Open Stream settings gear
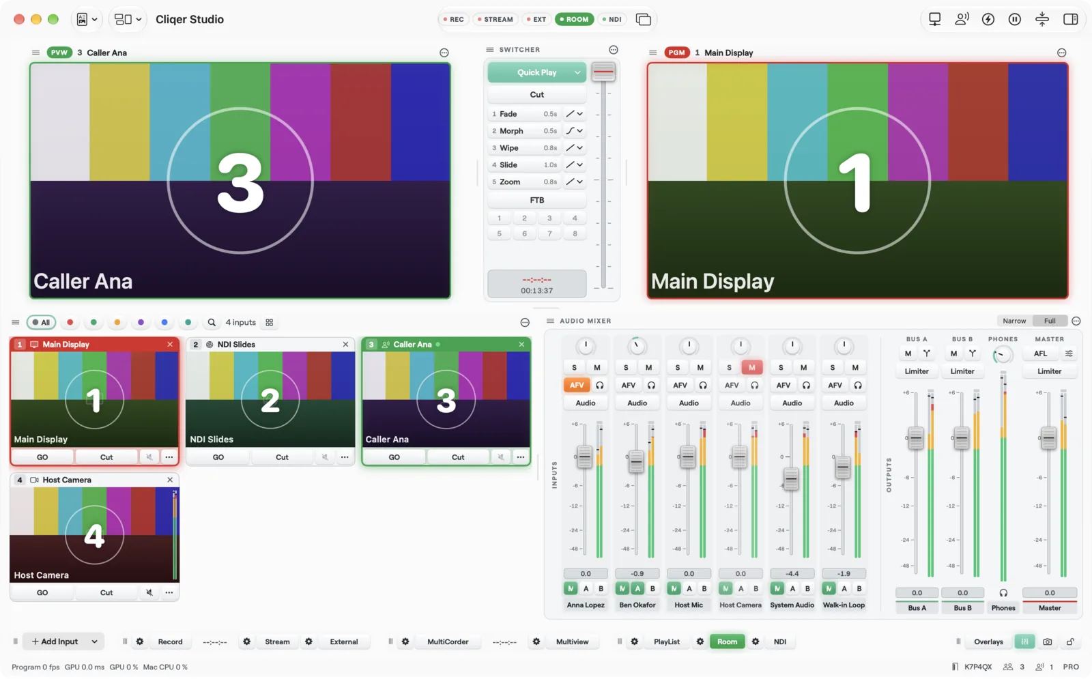Viewport: 1092px width, 679px height. (x=247, y=641)
